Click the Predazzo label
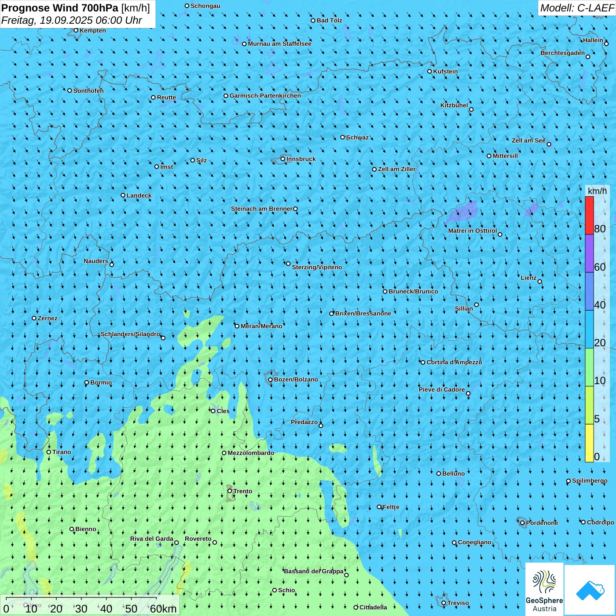The width and height of the screenshot is (616, 616). (x=304, y=422)
